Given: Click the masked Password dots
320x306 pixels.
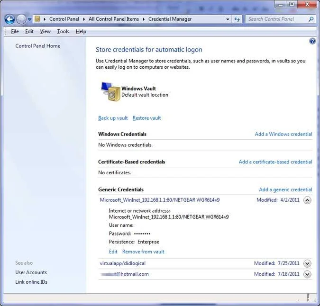Looking at the screenshot, I should (142, 234).
